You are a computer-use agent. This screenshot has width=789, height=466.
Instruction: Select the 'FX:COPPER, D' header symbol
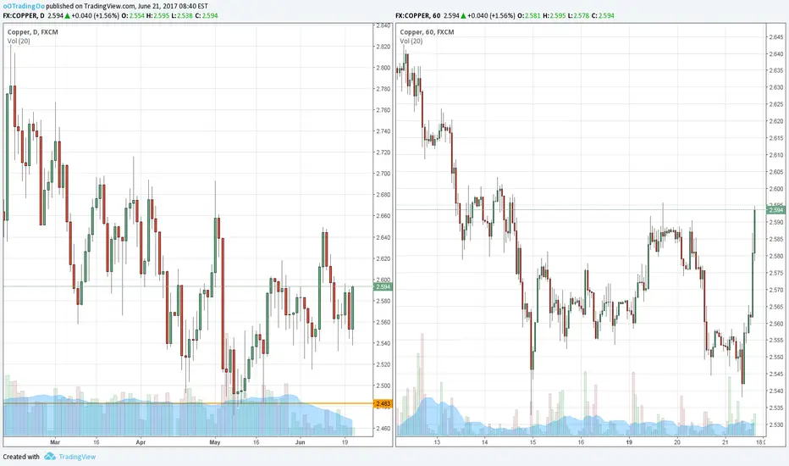tap(24, 15)
